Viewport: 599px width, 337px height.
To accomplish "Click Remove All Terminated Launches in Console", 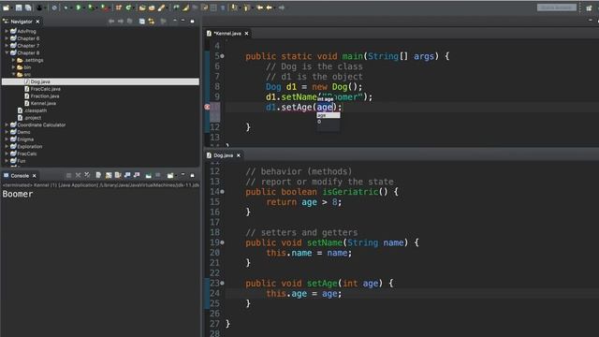I will 87,175.
